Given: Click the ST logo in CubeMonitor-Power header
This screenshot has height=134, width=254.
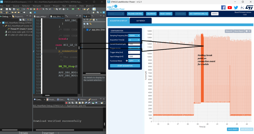Looking at the screenshot, I should pyautogui.click(x=249, y=7).
